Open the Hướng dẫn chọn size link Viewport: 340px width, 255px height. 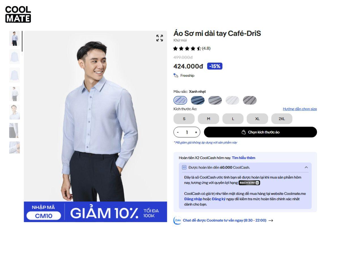tap(300, 109)
